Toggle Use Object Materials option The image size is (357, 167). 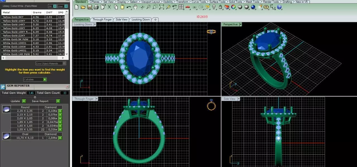(51, 64)
